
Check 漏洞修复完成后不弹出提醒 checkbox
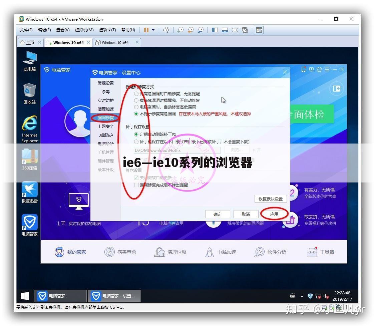[x=136, y=185]
